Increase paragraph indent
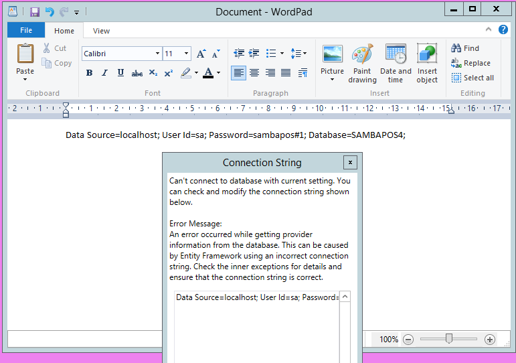 254,54
